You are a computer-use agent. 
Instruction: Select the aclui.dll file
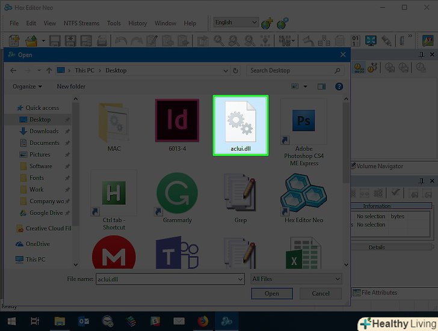point(241,126)
